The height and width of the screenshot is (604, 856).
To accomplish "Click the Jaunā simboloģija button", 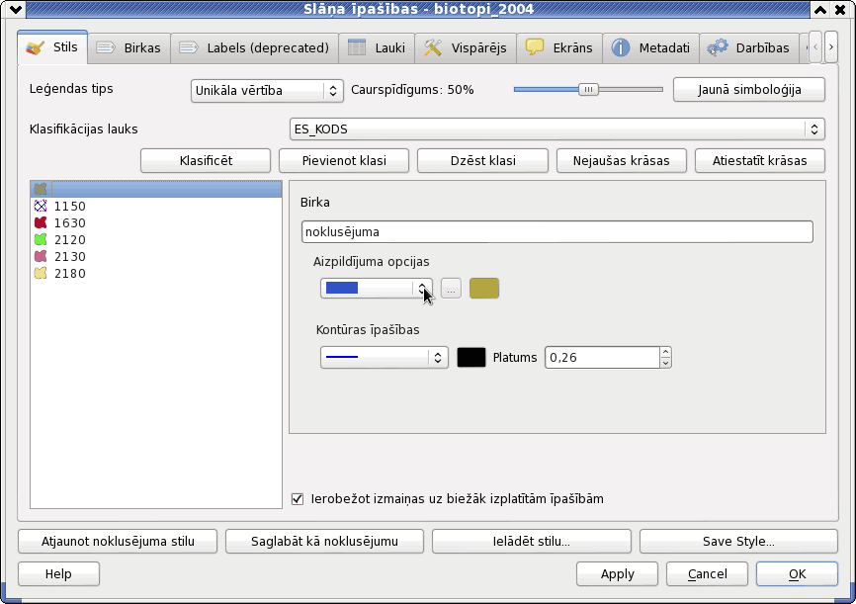I will (x=749, y=90).
